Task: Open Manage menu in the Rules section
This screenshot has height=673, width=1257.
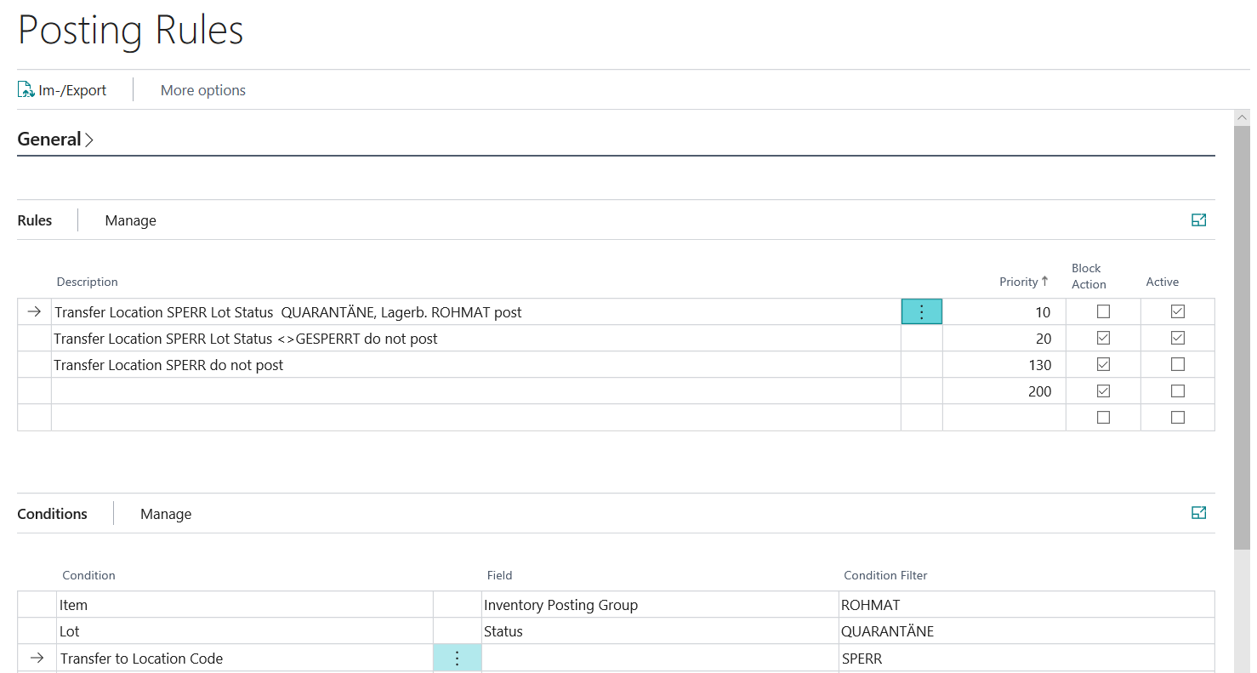Action: coord(131,220)
